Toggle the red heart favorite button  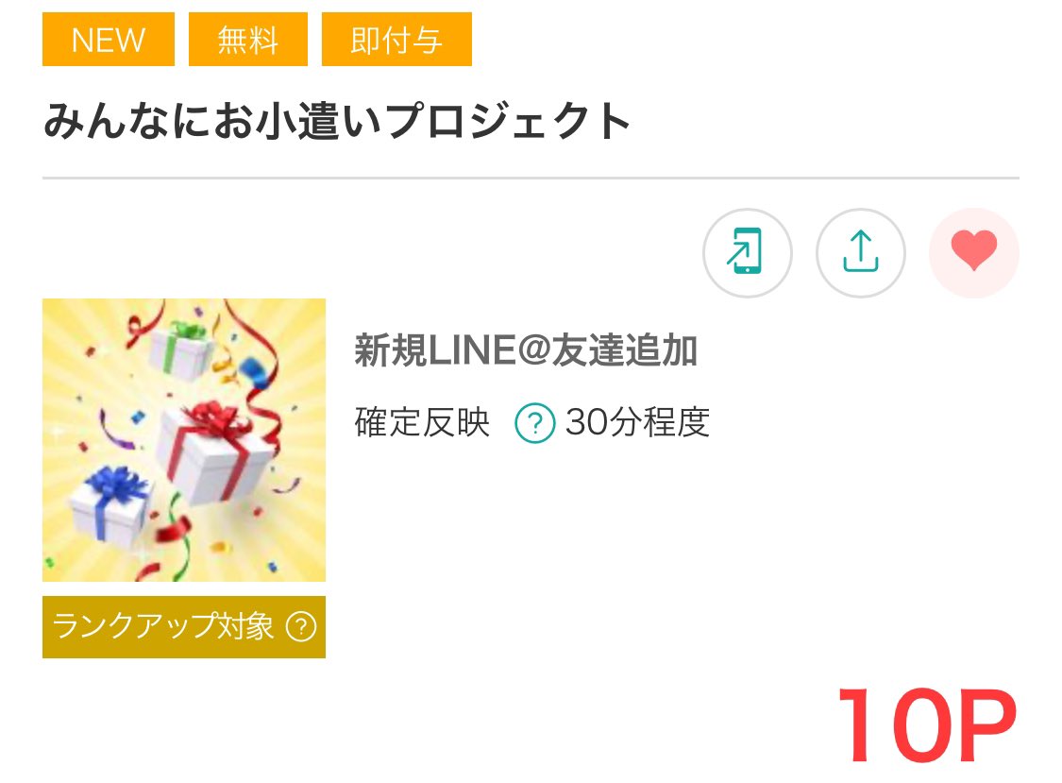(974, 252)
